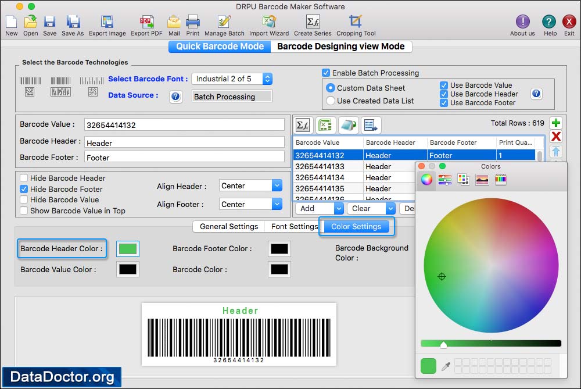Open Align Header dropdown
581x389 pixels.
point(251,185)
